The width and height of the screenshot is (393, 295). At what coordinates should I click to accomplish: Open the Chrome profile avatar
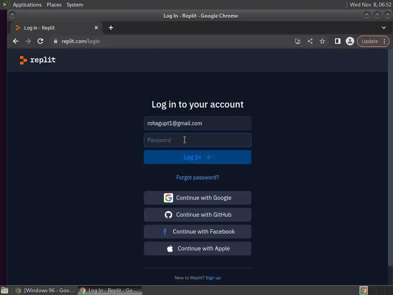(x=350, y=41)
